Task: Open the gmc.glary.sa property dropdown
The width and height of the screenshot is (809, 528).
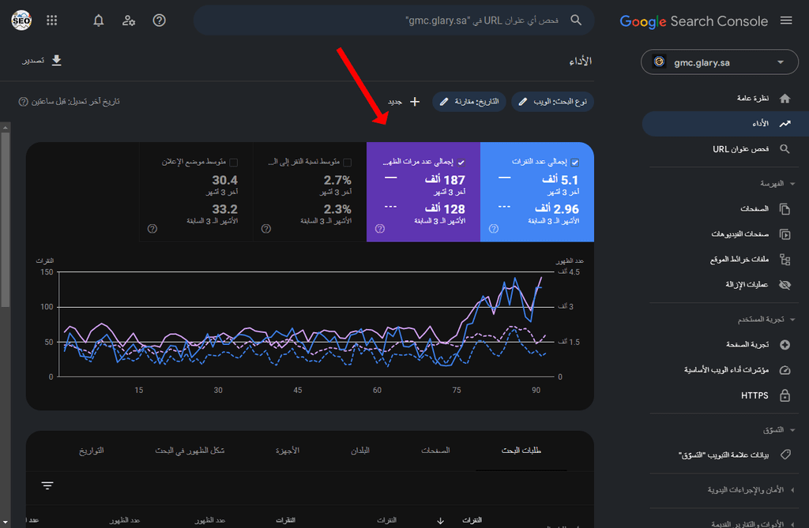Action: tap(719, 62)
